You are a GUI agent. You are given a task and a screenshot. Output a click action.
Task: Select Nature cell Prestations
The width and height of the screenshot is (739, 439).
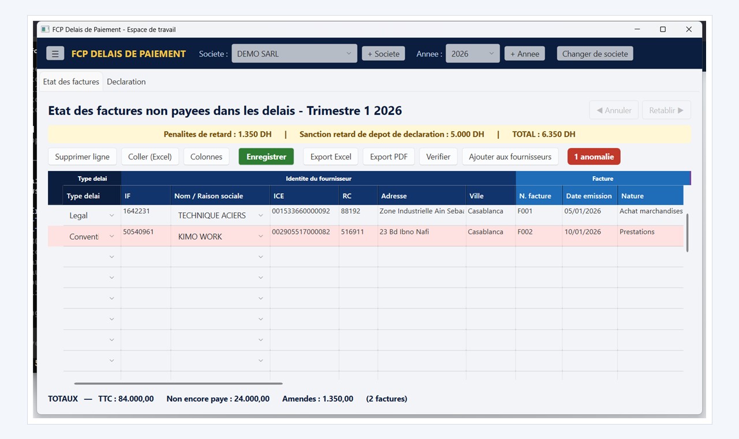pyautogui.click(x=651, y=236)
